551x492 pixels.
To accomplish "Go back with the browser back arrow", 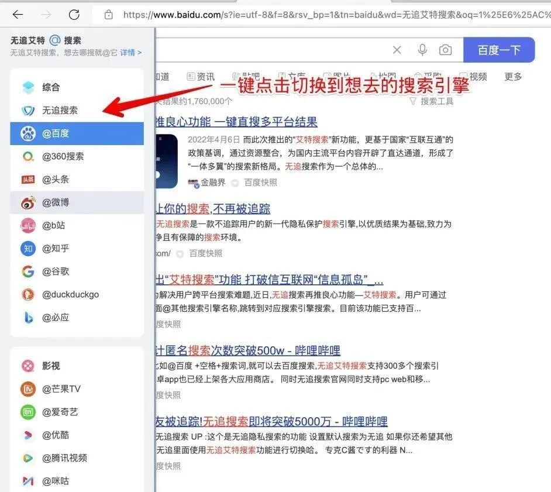I will 18,15.
